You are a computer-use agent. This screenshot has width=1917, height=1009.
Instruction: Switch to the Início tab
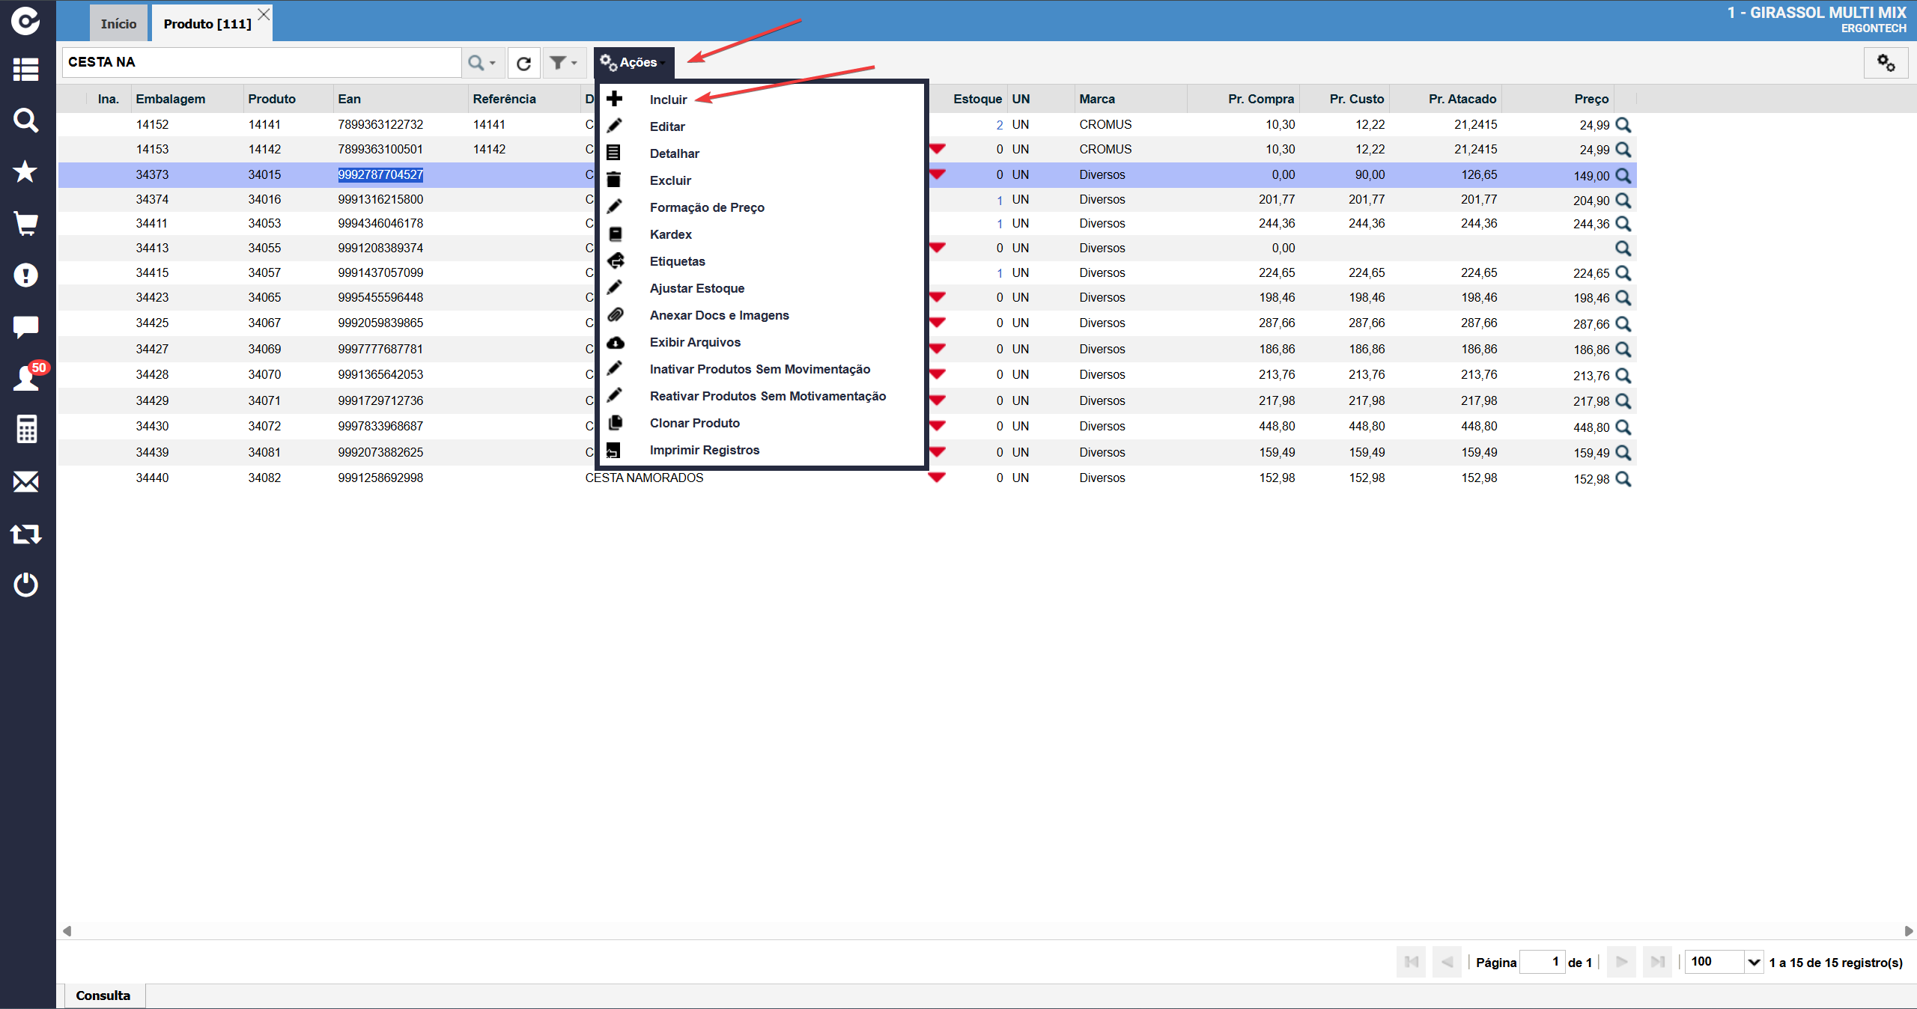(x=119, y=24)
